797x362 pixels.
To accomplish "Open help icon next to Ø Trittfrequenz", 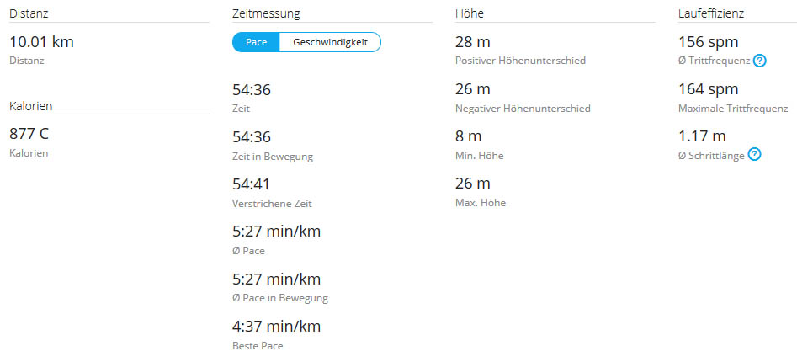I will click(x=759, y=61).
